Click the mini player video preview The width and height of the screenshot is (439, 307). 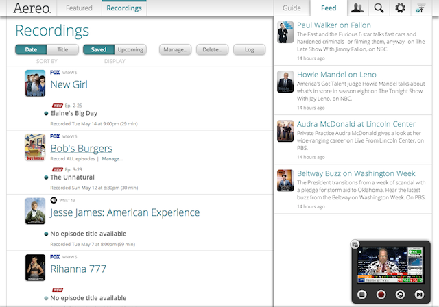(390, 265)
